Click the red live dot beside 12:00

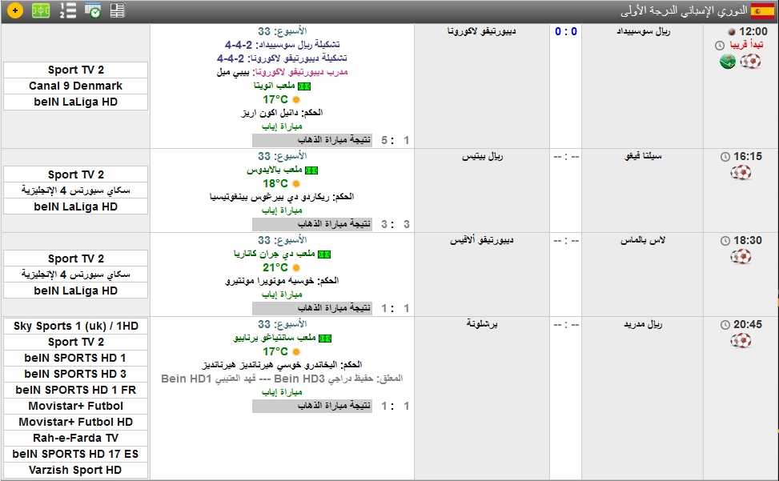[732, 32]
